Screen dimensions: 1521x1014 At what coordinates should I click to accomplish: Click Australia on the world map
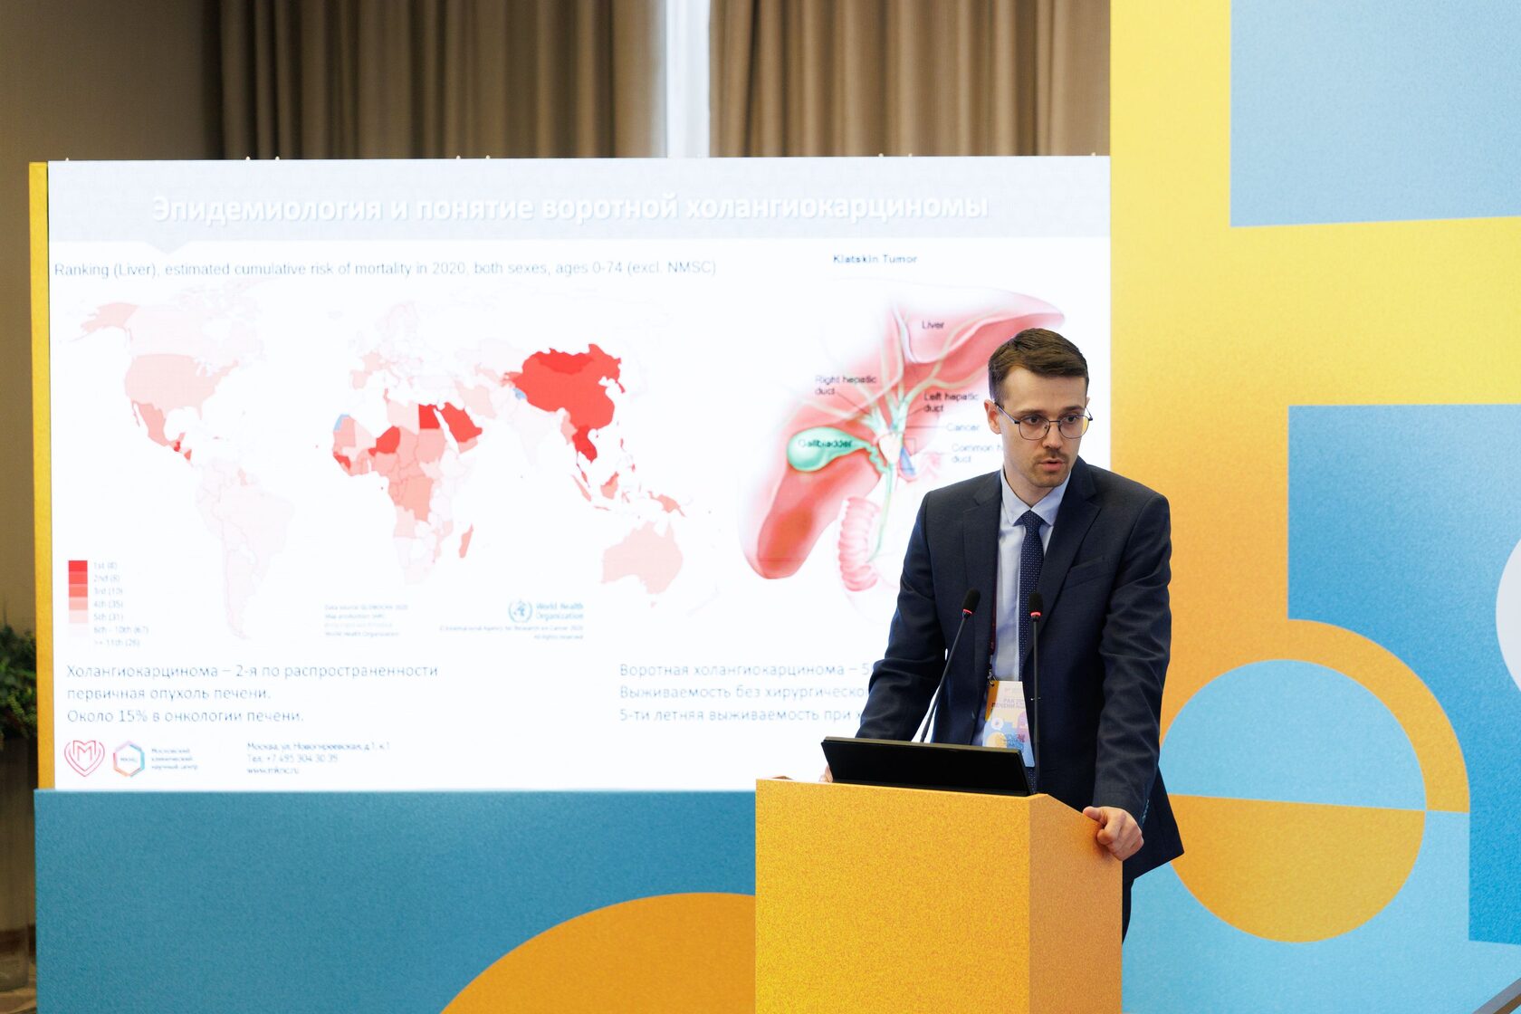point(643,555)
